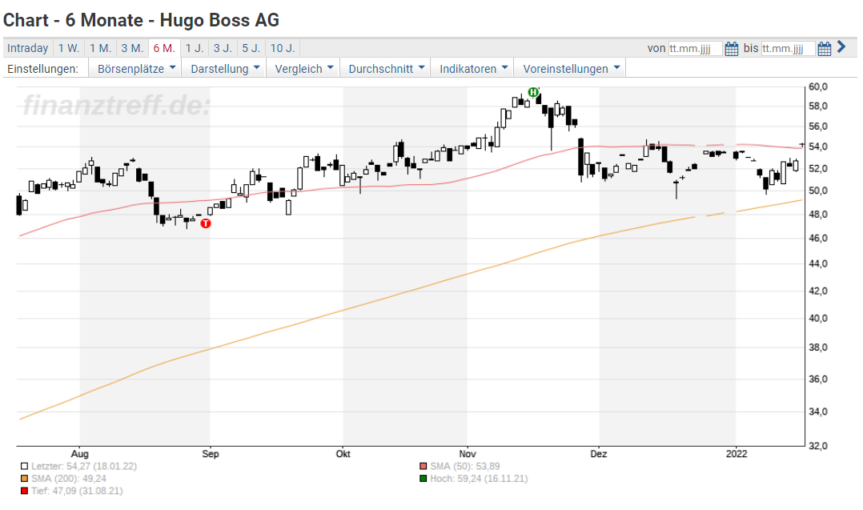
Task: Click the 'Chart - 6 Monate - Hugo Boss AG' heading
Action: pos(142,20)
